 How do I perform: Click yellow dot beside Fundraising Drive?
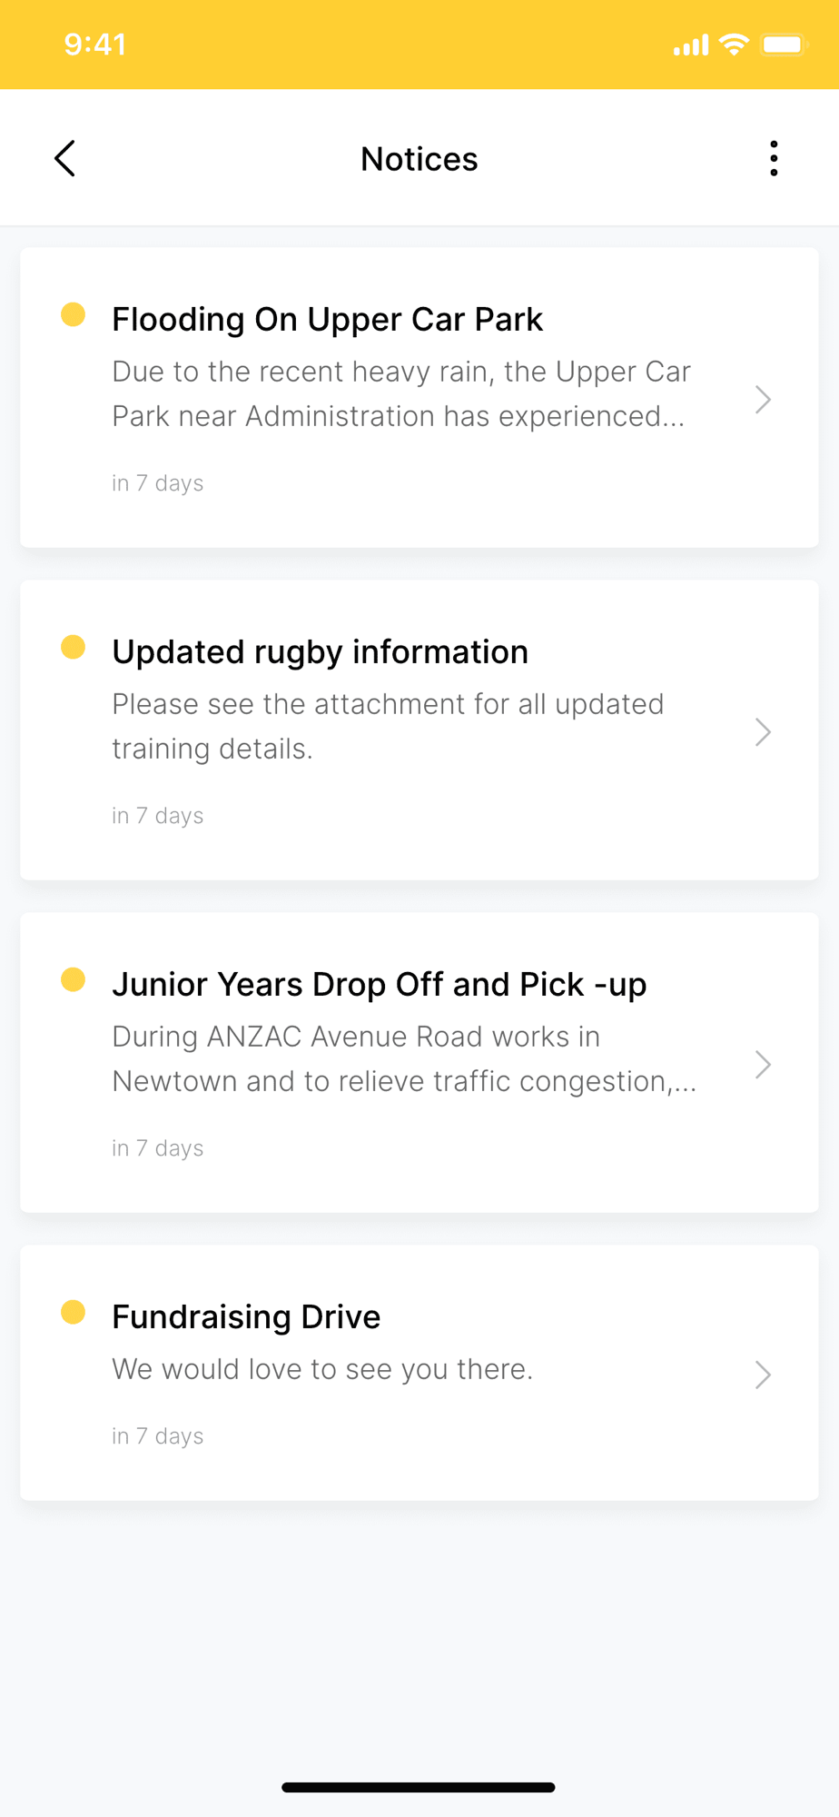[x=73, y=1312]
